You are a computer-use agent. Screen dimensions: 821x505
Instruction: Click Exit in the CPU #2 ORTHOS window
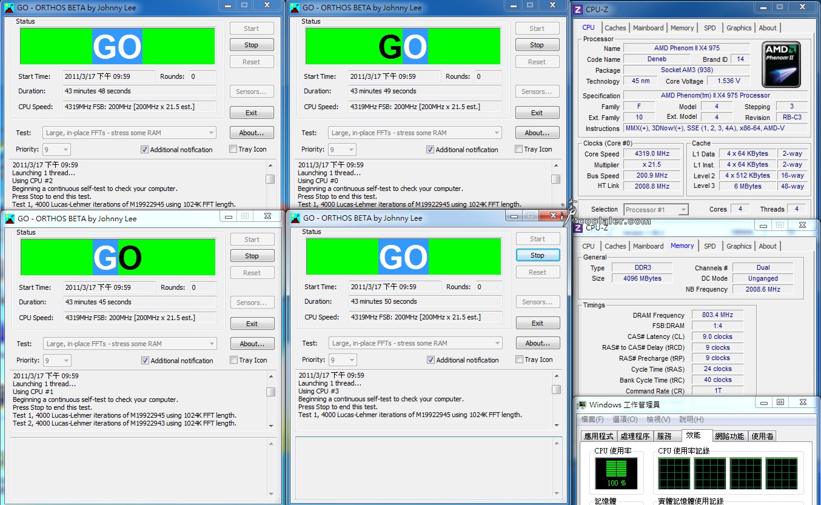(x=252, y=113)
